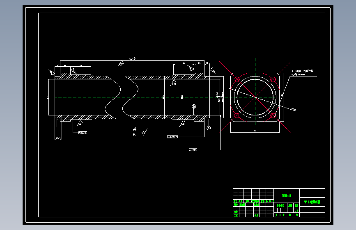Viewport: 356px width, 230px height.
Task: Click the datum B circle marker
Action: 194,106
